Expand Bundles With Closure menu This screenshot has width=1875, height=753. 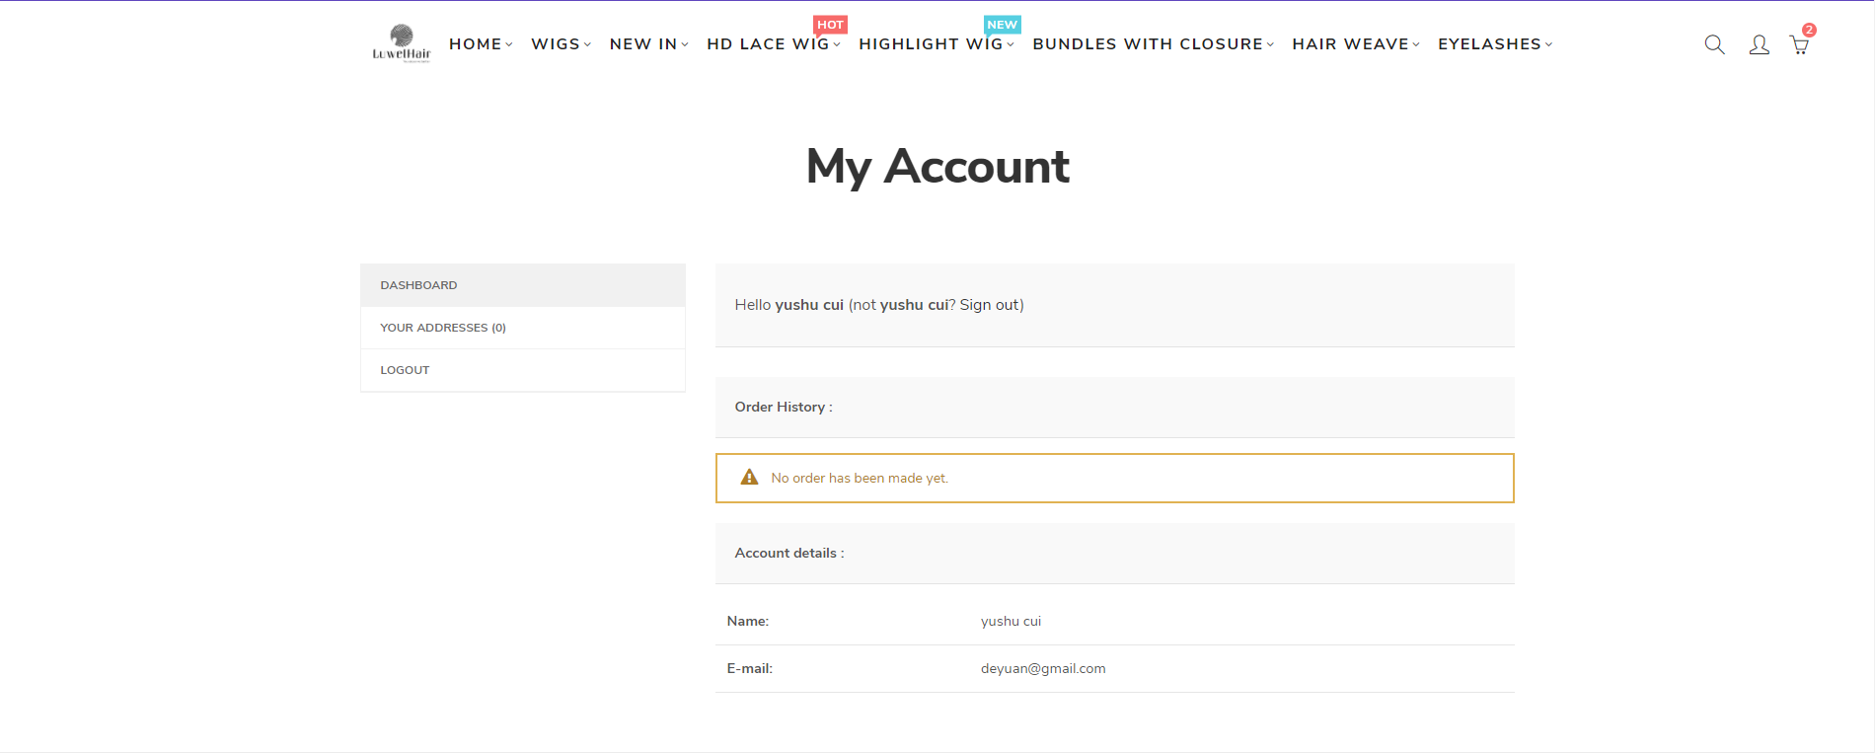[x=1152, y=44]
